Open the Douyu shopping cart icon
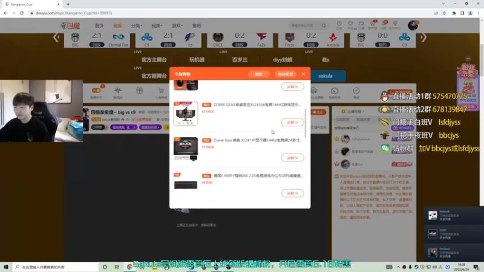The image size is (484, 272). point(161,90)
